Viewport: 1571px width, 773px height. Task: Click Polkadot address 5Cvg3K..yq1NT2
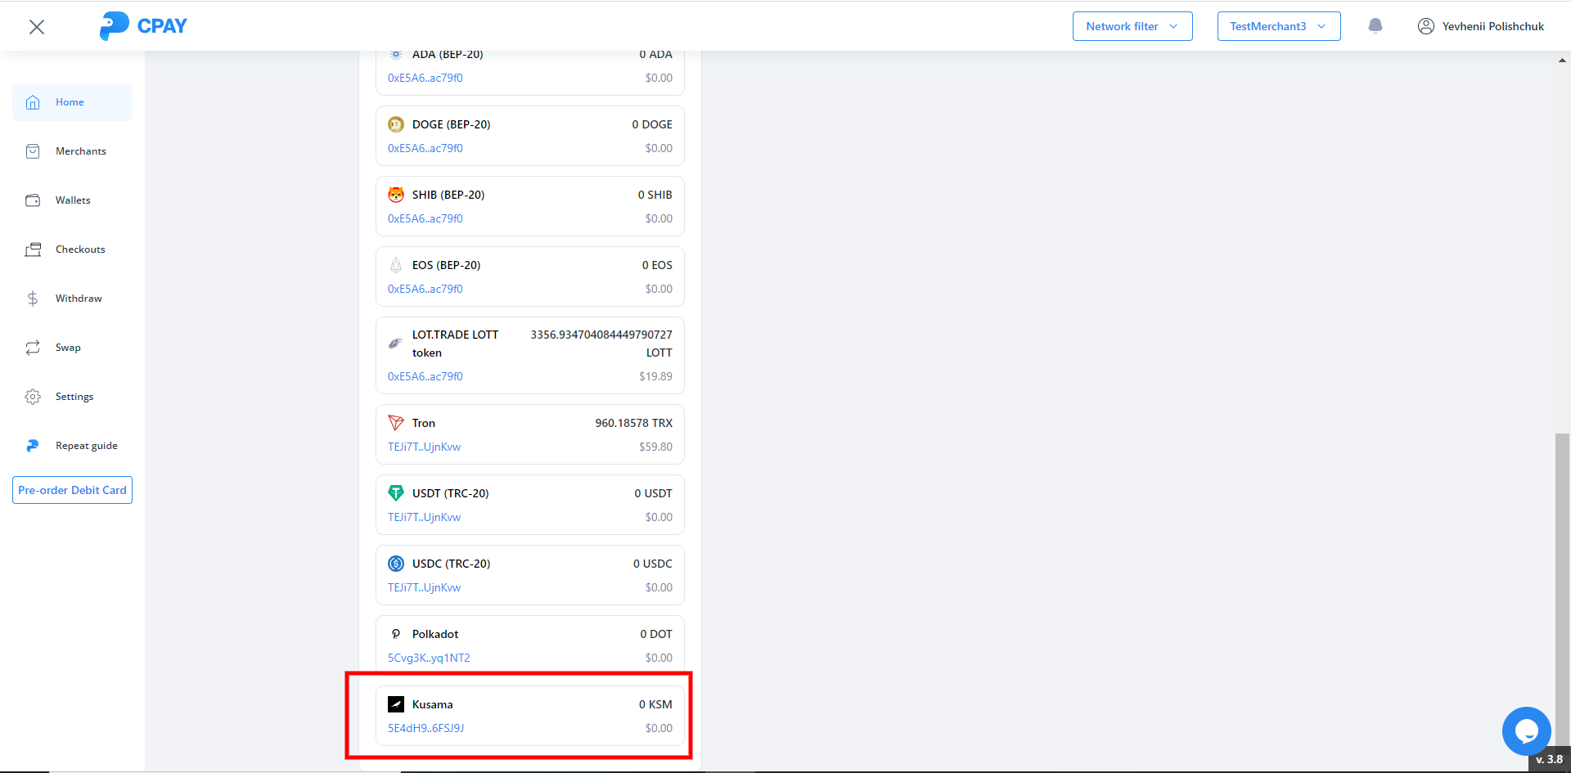429,658
